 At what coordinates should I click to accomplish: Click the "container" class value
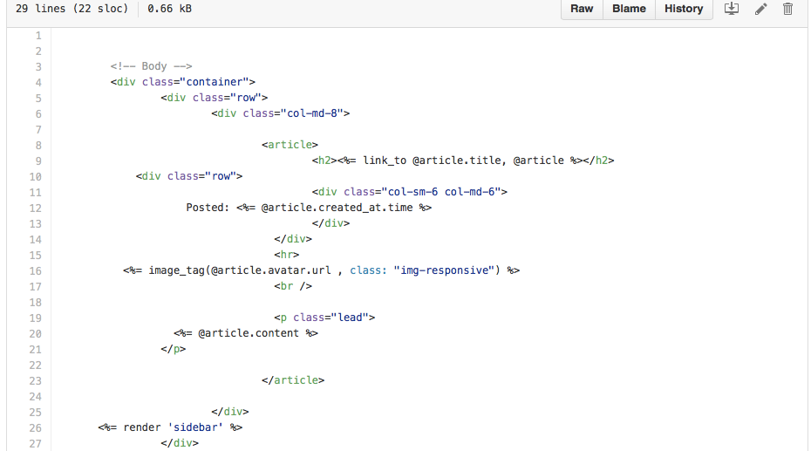[215, 82]
